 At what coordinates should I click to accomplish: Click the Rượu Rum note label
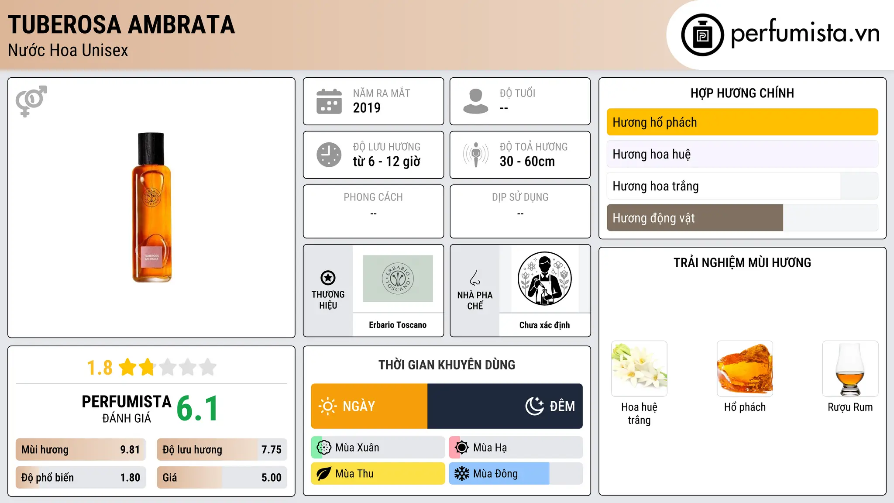click(x=850, y=407)
